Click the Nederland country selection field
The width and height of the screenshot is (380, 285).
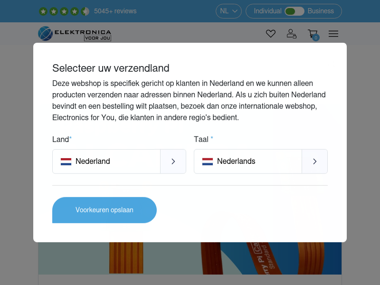point(119,161)
